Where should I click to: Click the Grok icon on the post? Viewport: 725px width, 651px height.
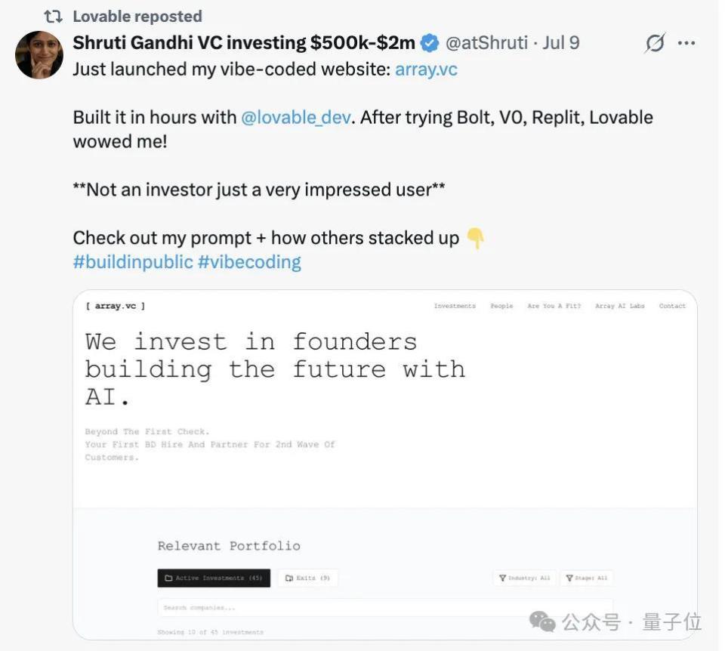tap(655, 44)
